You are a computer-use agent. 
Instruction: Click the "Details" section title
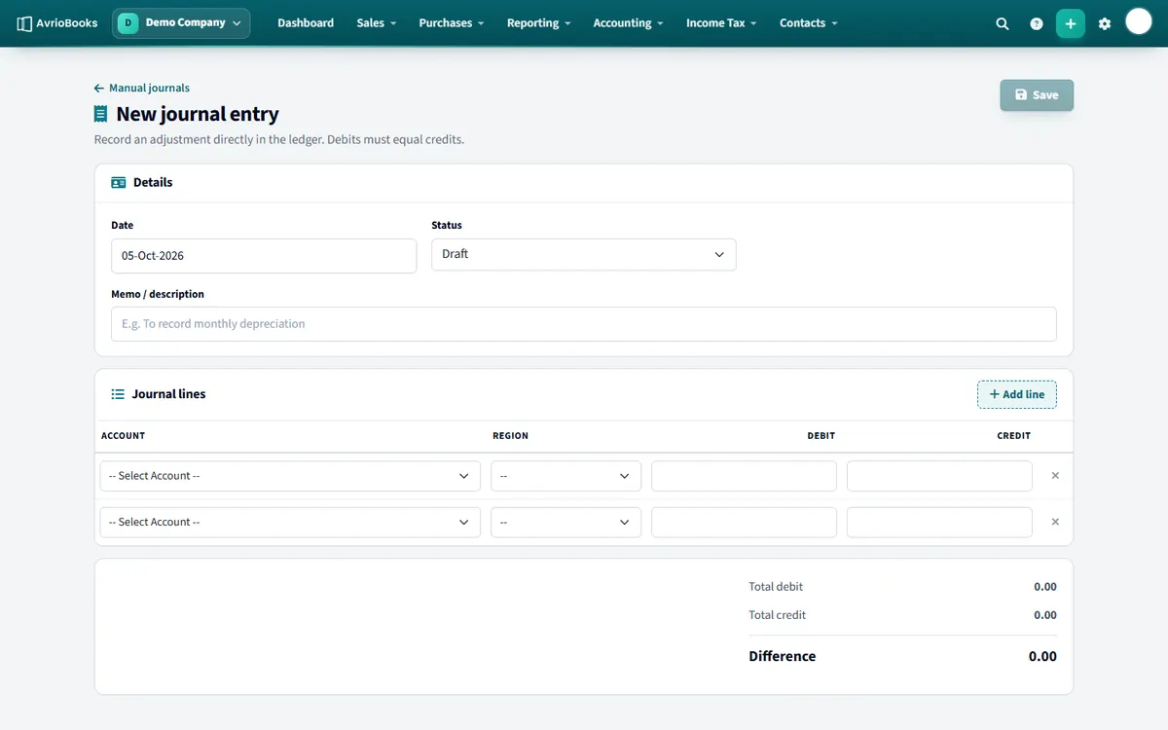pyautogui.click(x=153, y=182)
